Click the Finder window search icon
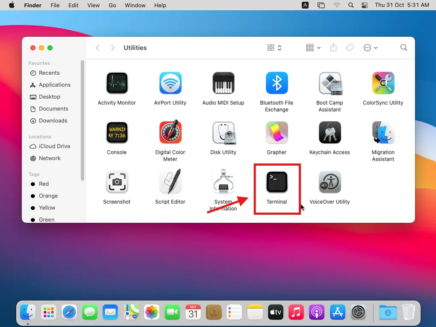The image size is (436, 327). pyautogui.click(x=404, y=48)
